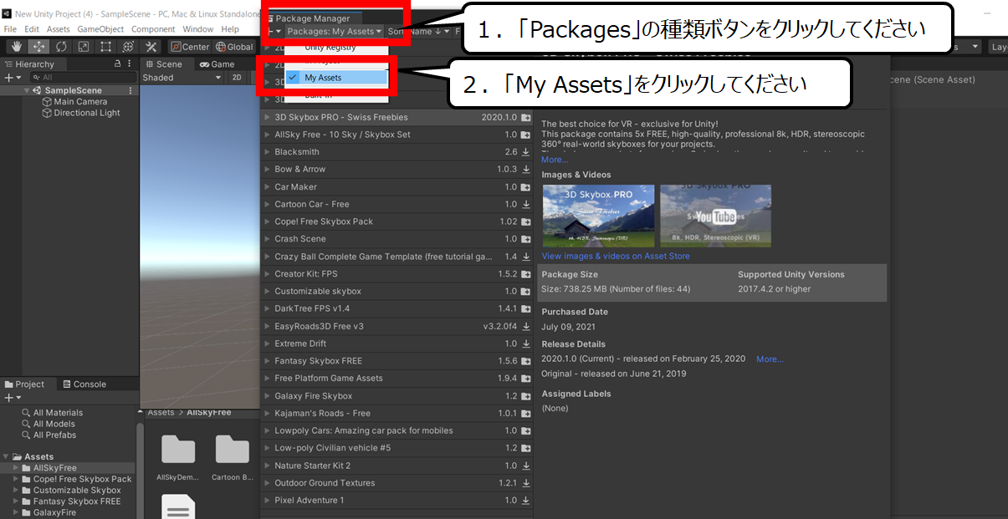
Task: Select the Hand tool in Unity toolbar
Action: (x=16, y=47)
